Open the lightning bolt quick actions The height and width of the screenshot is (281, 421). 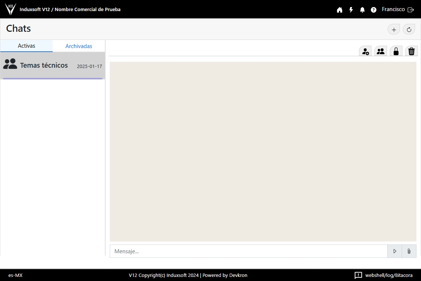(351, 10)
